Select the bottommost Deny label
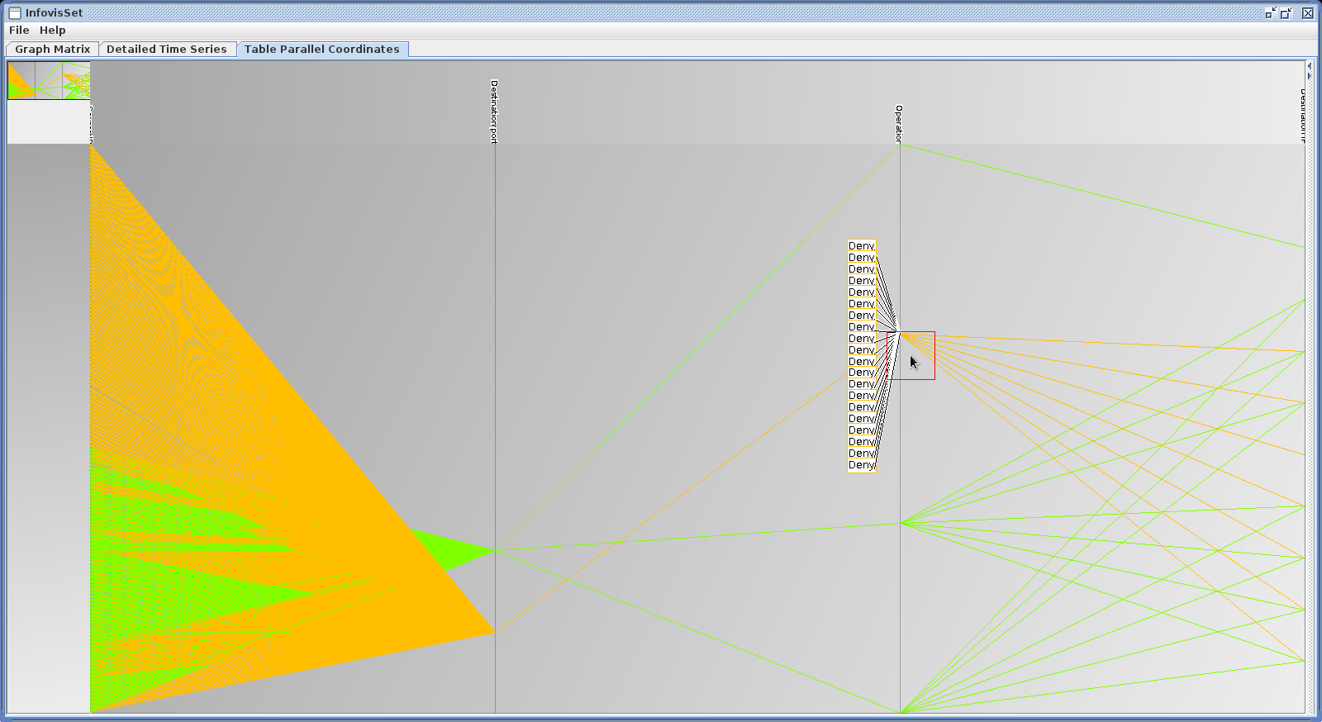 click(x=861, y=465)
